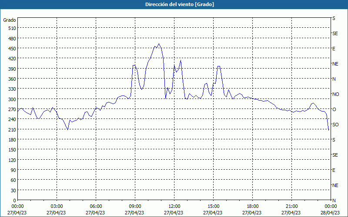Click the 330 degree axis value
Viewport: 348px width, 217px height.
pyautogui.click(x=13, y=89)
